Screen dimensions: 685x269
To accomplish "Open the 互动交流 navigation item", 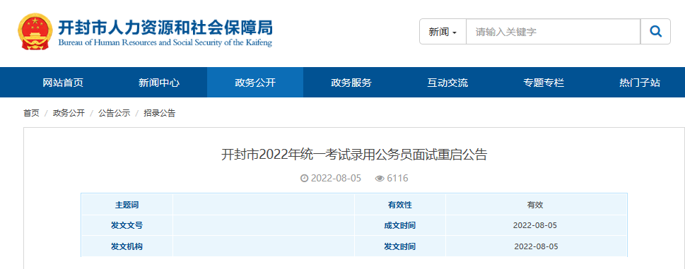I will (447, 83).
